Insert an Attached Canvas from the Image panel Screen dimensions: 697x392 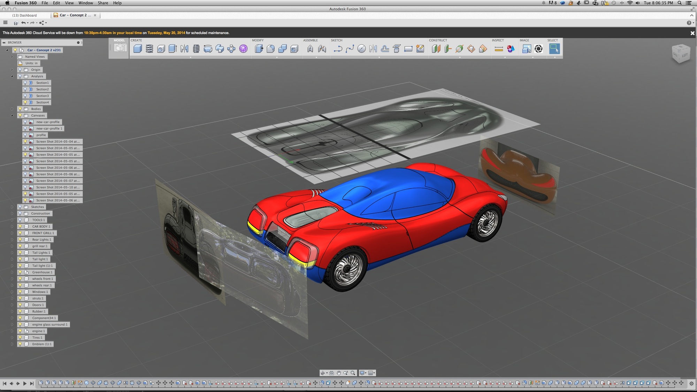point(527,49)
